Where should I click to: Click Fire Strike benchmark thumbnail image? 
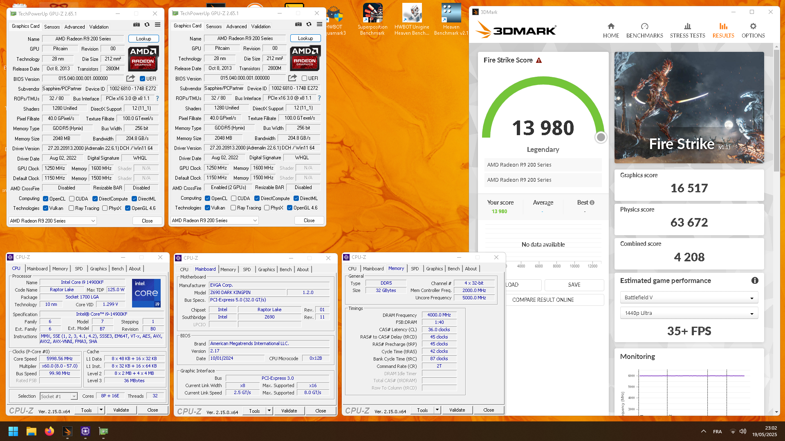tap(689, 108)
